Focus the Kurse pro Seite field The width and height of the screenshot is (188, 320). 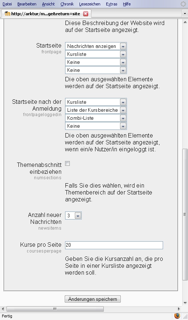tap(114, 245)
